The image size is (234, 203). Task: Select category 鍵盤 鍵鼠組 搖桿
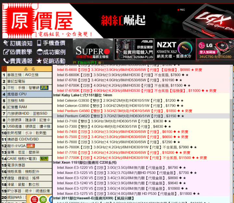[x=29, y=178]
